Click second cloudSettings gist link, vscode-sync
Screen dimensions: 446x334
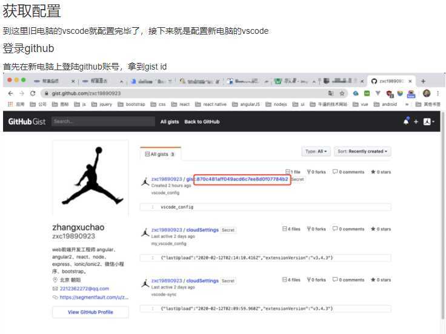click(x=202, y=281)
